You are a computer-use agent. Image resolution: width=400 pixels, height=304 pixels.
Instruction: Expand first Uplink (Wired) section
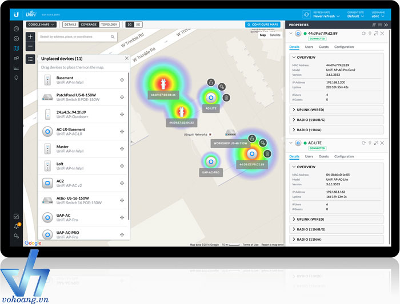tap(337, 110)
